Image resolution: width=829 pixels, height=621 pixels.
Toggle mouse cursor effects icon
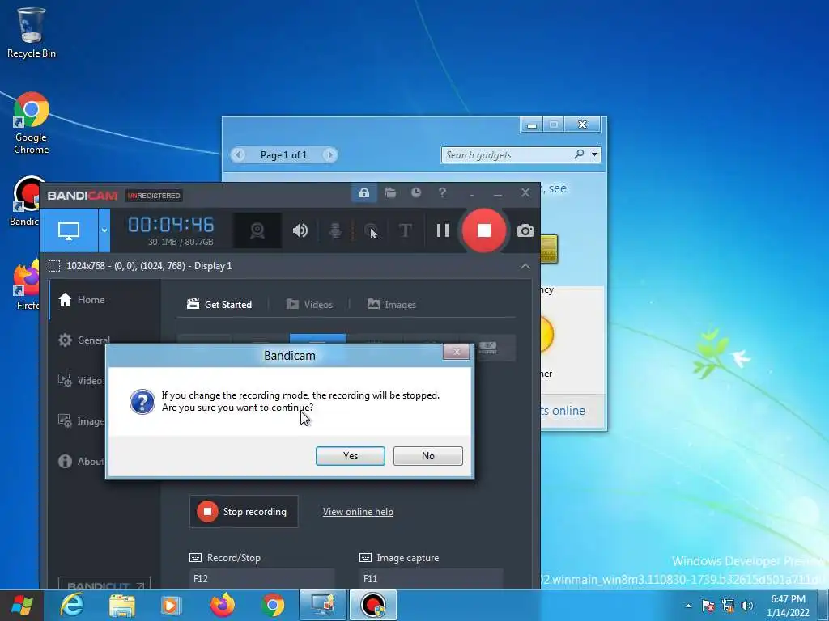click(x=371, y=230)
